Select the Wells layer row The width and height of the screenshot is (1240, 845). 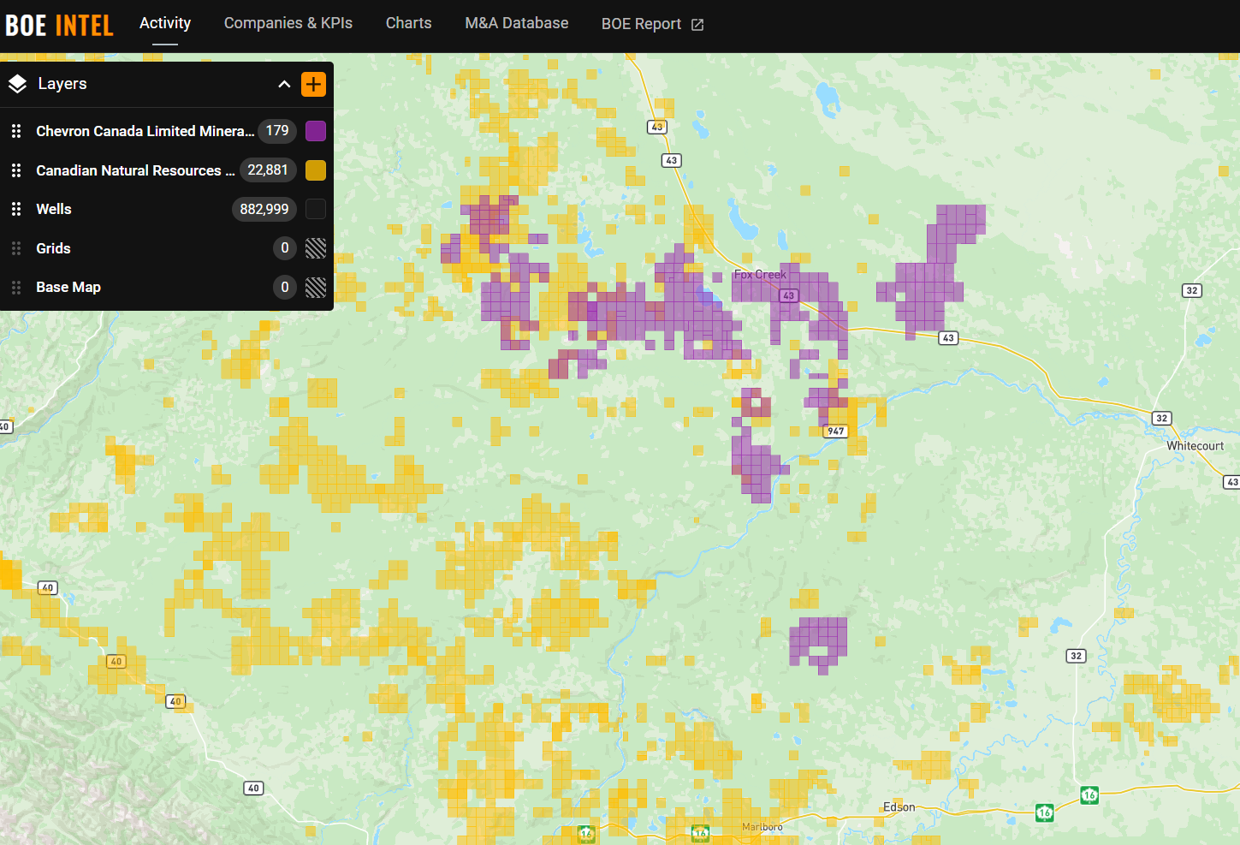click(167, 209)
